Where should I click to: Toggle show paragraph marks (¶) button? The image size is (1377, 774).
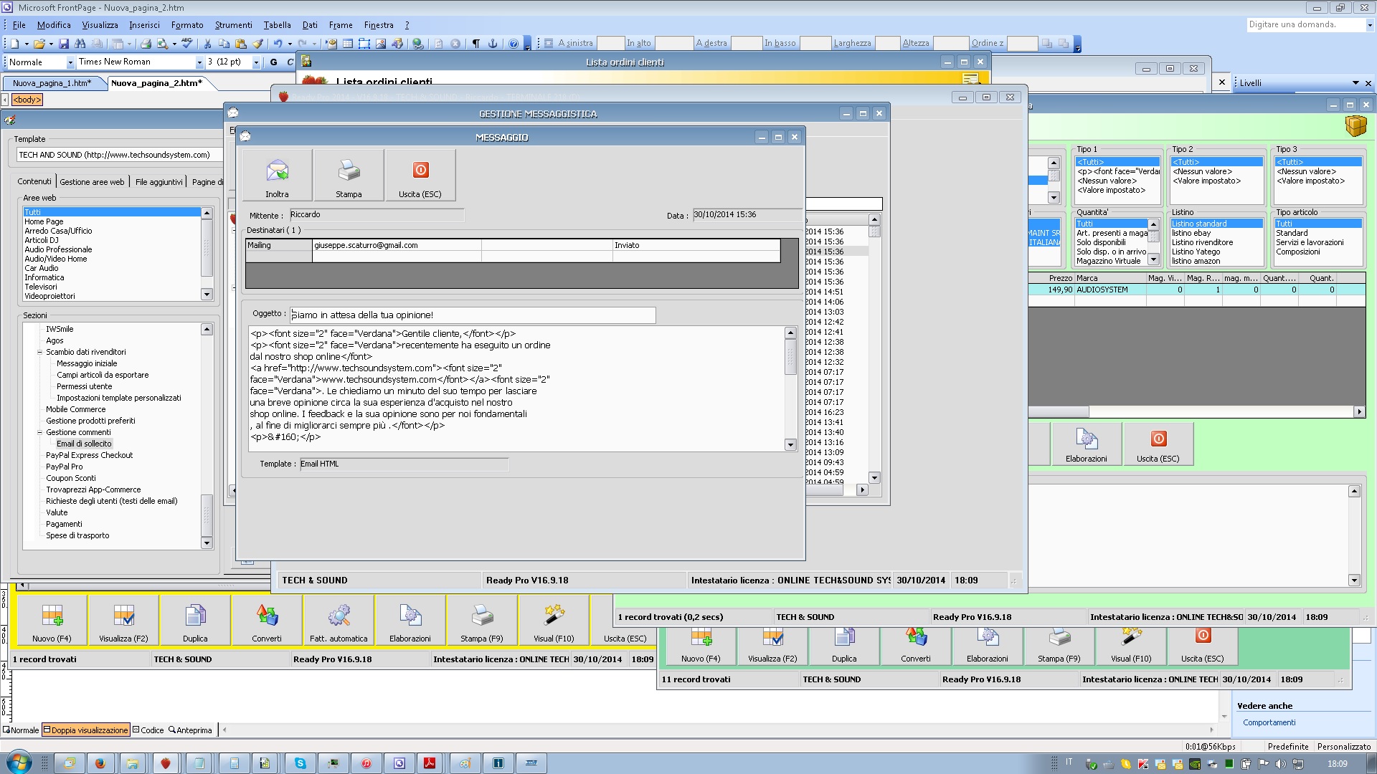(x=475, y=44)
